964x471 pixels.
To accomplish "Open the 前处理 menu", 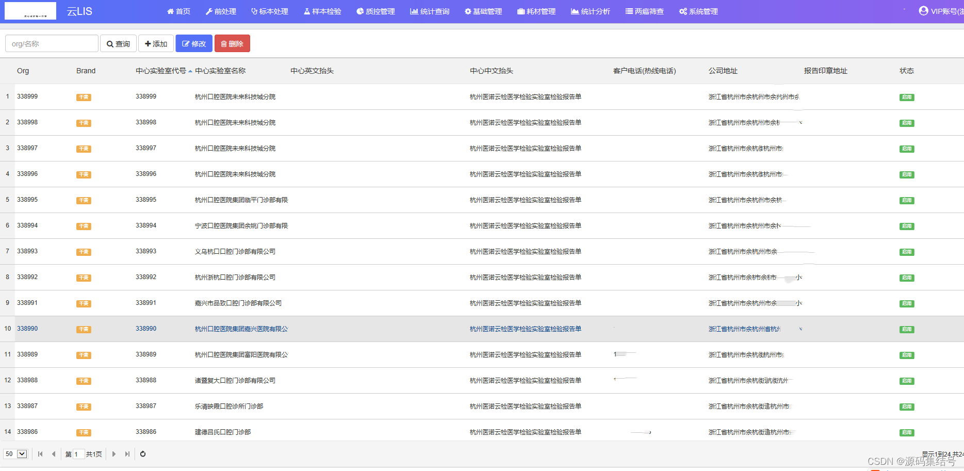I will coord(221,11).
